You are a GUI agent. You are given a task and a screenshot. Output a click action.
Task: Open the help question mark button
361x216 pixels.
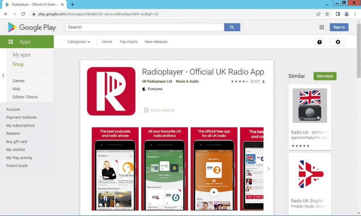tap(319, 42)
